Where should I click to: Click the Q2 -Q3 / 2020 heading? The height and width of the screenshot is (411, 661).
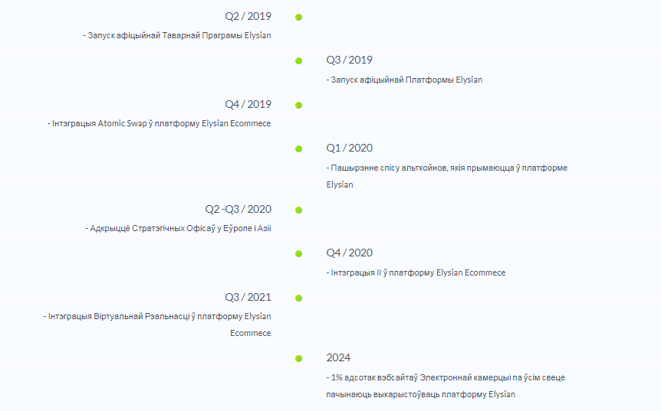[238, 209]
